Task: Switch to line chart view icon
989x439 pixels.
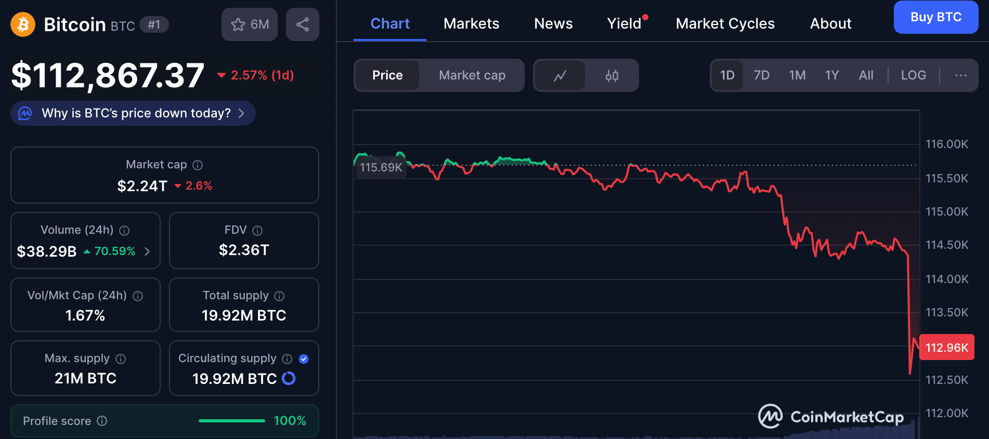Action: 560,76
